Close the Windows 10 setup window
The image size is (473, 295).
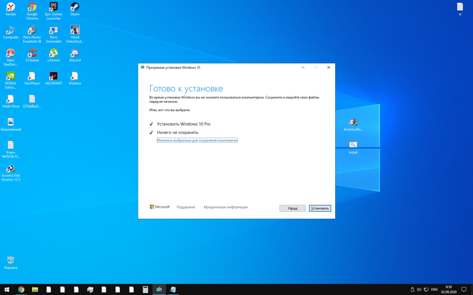(329, 67)
